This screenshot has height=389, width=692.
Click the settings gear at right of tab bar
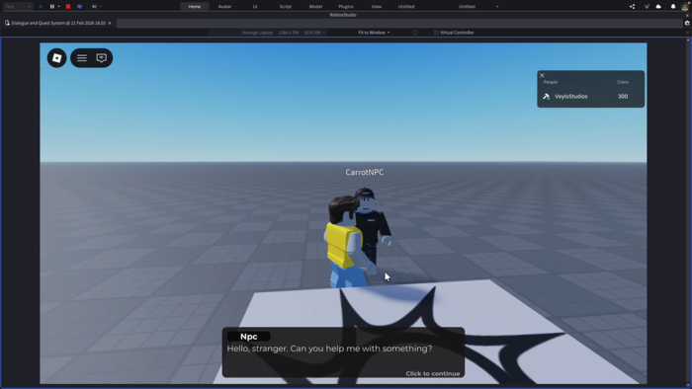(687, 23)
